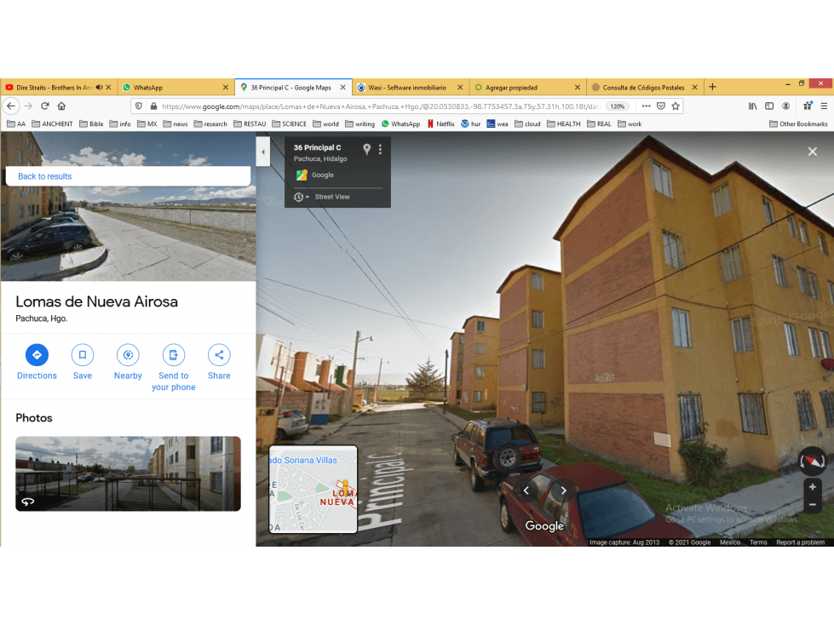Collapse the side panel arrow
Screen dimensions: 834x625
tap(262, 152)
